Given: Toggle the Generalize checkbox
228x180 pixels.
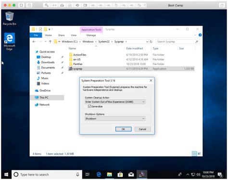Looking at the screenshot, I should (x=89, y=106).
